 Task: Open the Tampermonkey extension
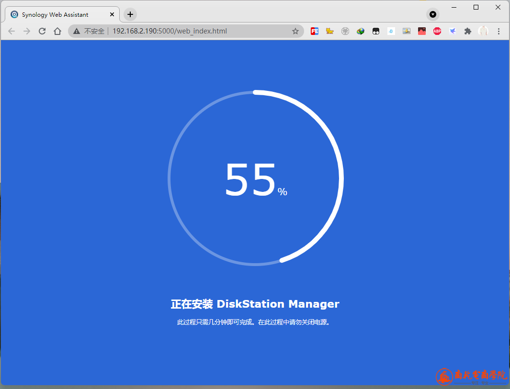coord(375,31)
